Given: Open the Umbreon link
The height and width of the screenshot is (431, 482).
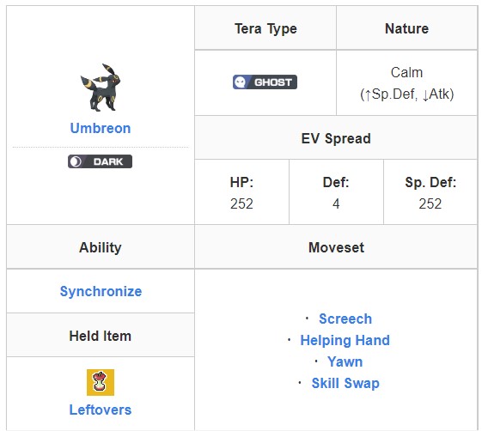Looking at the screenshot, I should point(101,128).
